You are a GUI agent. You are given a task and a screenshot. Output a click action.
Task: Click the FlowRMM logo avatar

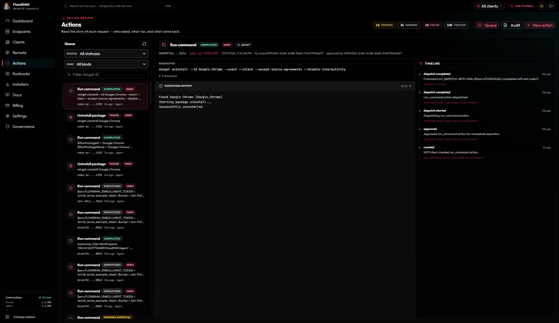pyautogui.click(x=7, y=6)
